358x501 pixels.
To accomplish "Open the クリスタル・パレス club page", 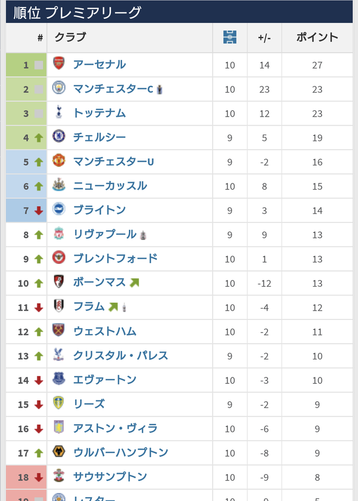I will (x=120, y=355).
